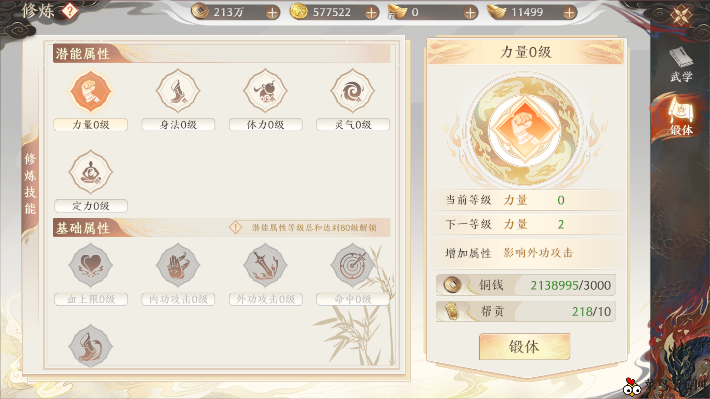
Task: Click the 身法0级 label
Action: point(178,125)
